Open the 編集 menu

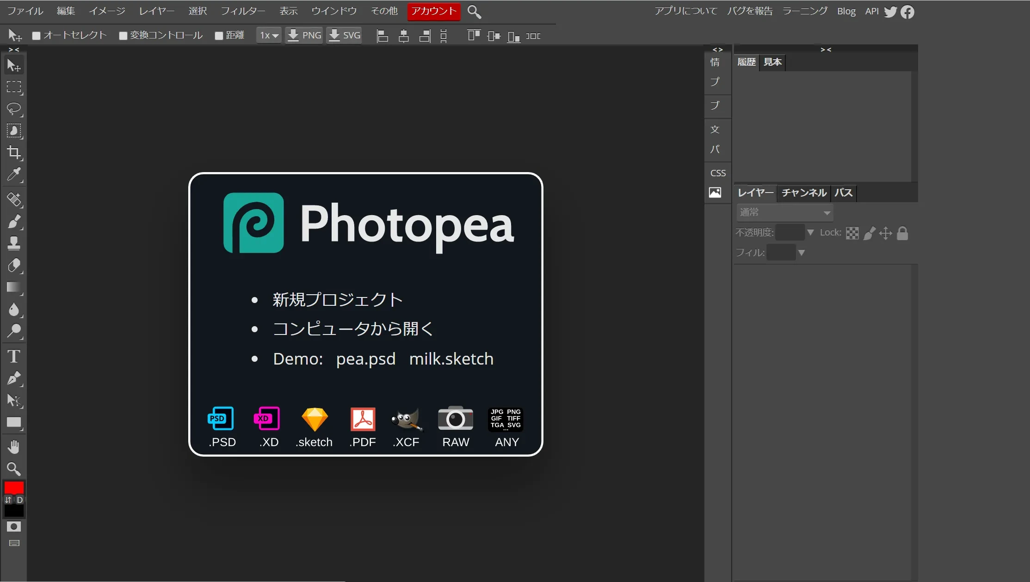coord(66,11)
